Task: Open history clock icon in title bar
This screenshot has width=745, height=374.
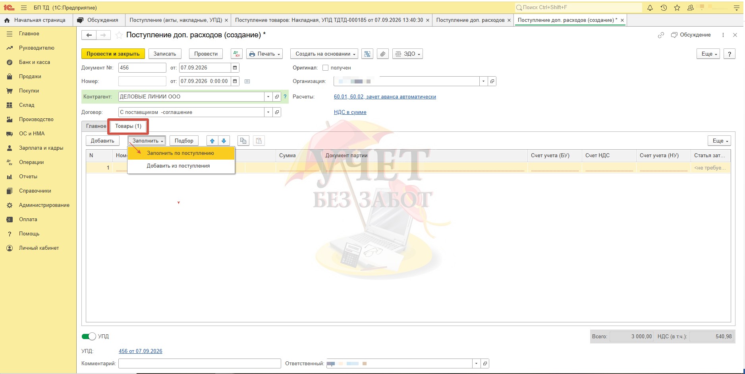Action: tap(664, 8)
